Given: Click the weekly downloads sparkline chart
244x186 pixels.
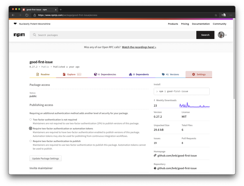Looking at the screenshot, I should point(194,105).
